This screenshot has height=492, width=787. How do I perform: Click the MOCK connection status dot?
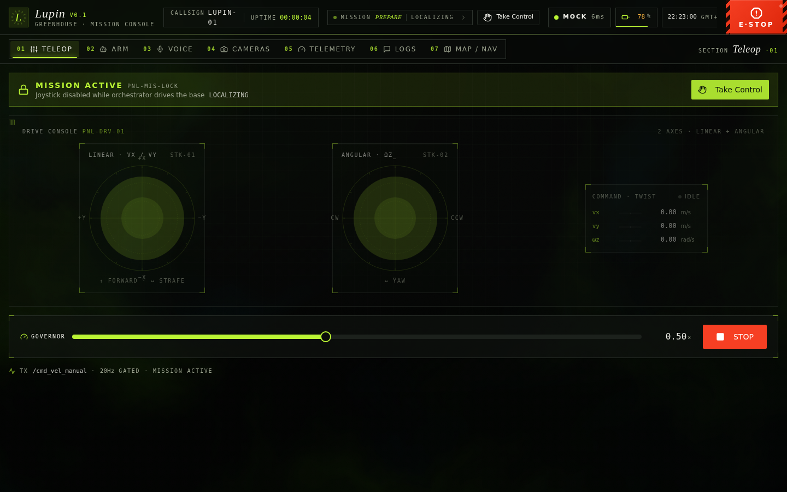556,17
